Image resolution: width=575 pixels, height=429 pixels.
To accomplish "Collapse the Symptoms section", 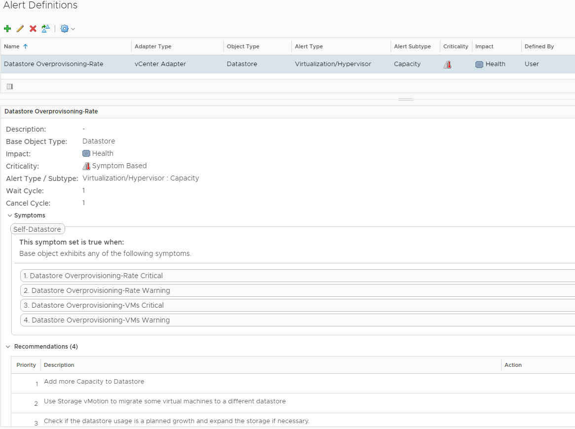I will tap(10, 215).
